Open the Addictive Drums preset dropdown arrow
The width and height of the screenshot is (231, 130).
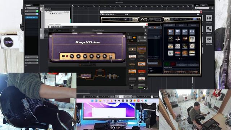pos(125,19)
